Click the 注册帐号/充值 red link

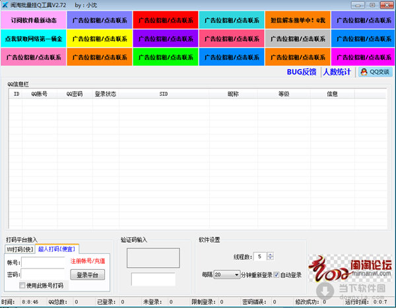(x=88, y=261)
